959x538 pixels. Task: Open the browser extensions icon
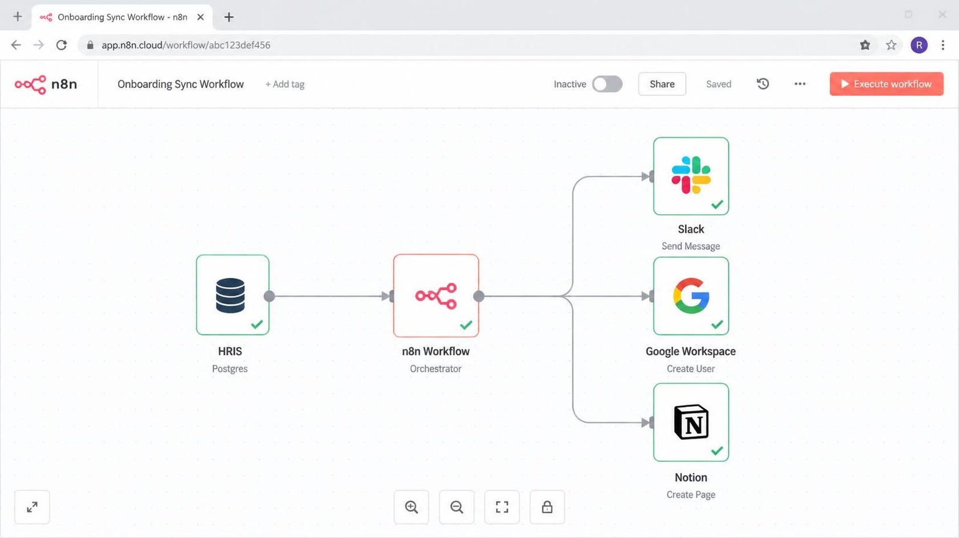point(865,45)
